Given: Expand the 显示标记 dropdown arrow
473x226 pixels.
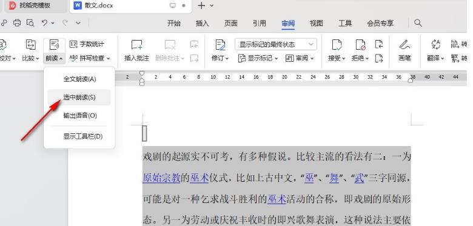Looking at the screenshot, I should 276,58.
